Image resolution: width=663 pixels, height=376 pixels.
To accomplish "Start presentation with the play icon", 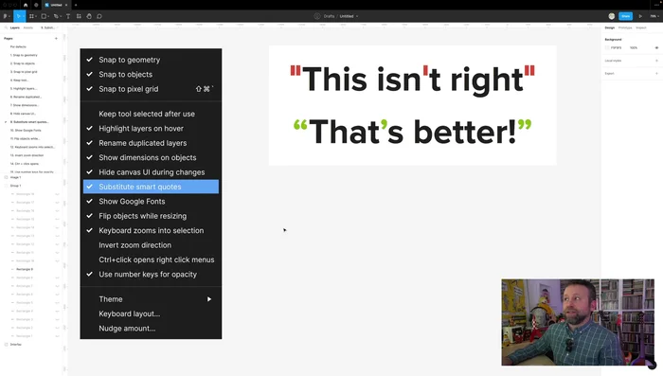I will [x=640, y=16].
